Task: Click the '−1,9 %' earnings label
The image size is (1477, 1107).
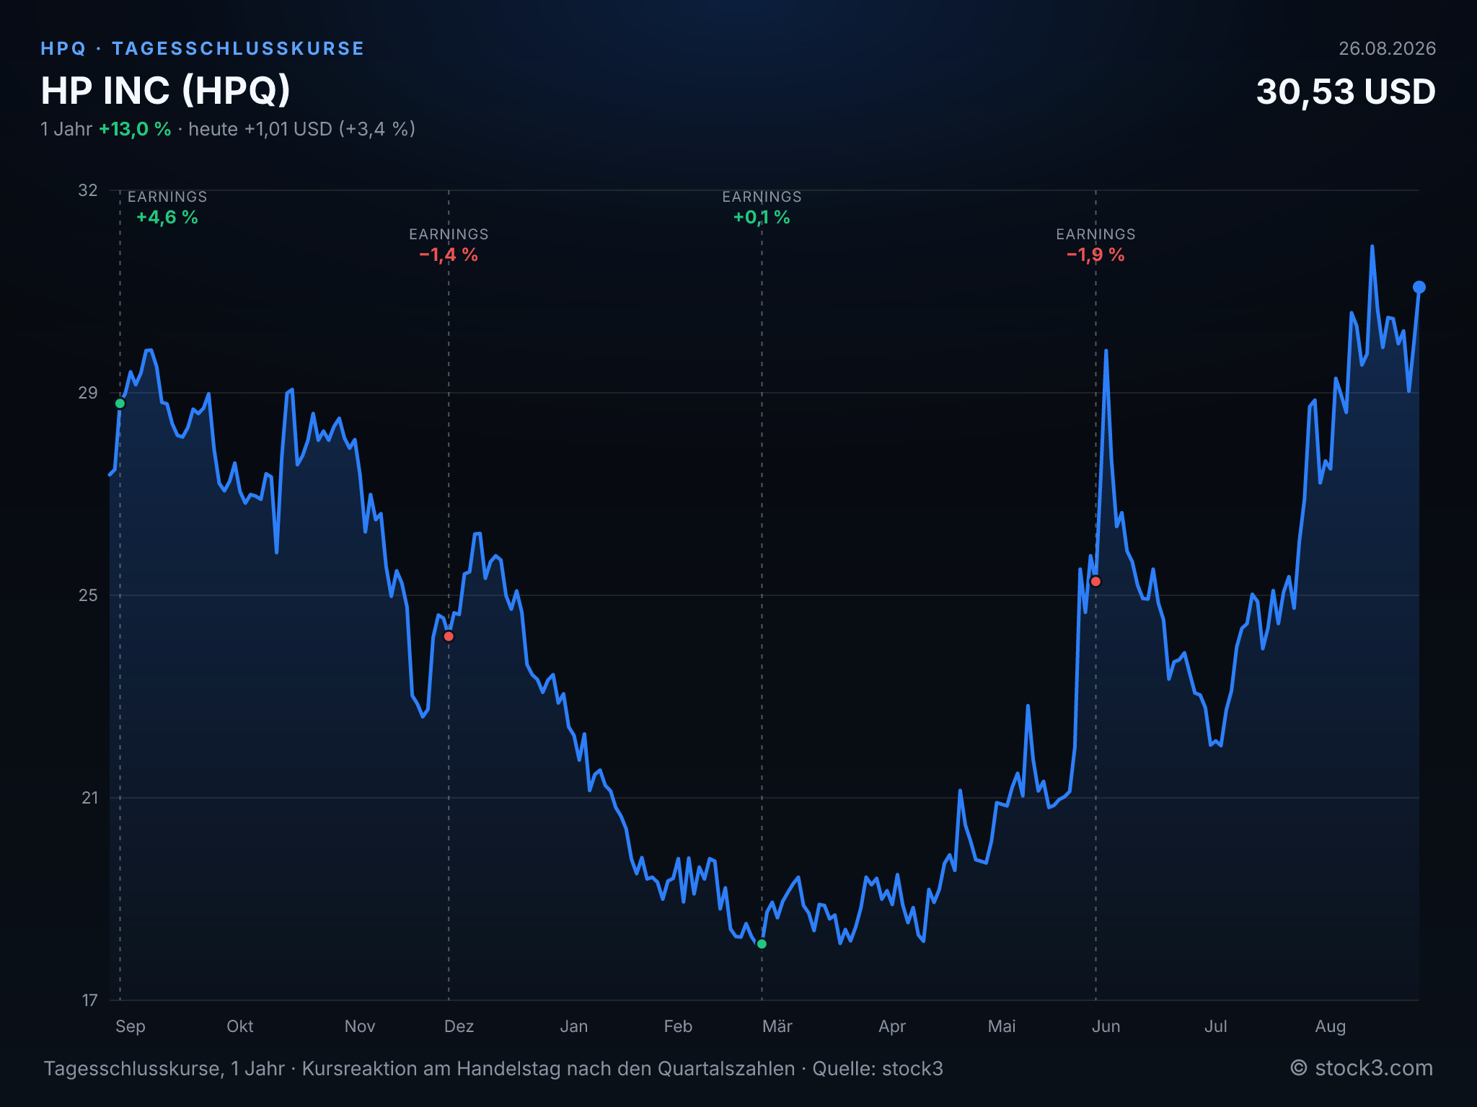Action: click(1095, 255)
